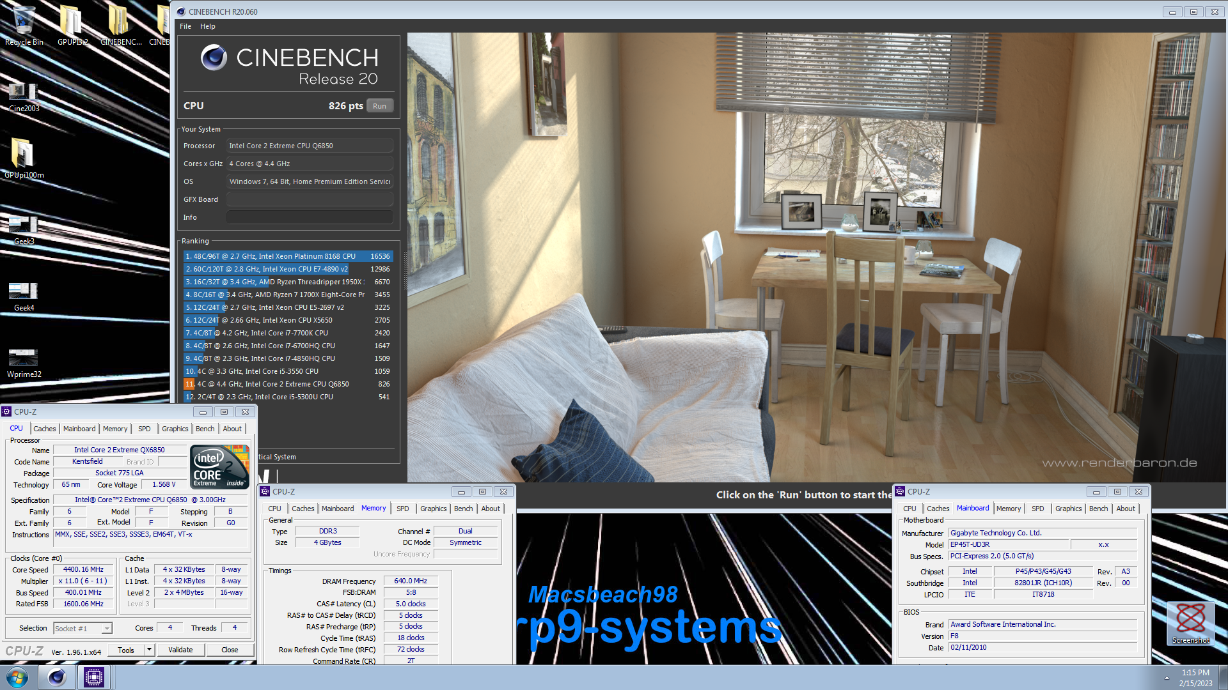Switch to Graphics tab in CPU-Z processor window

pos(175,429)
